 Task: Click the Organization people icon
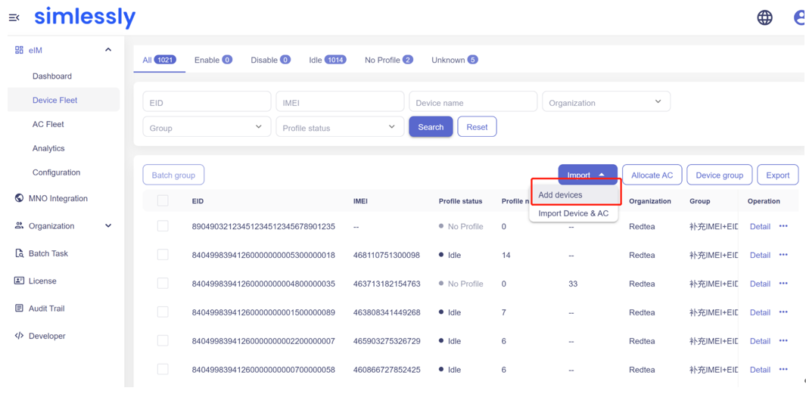(20, 225)
